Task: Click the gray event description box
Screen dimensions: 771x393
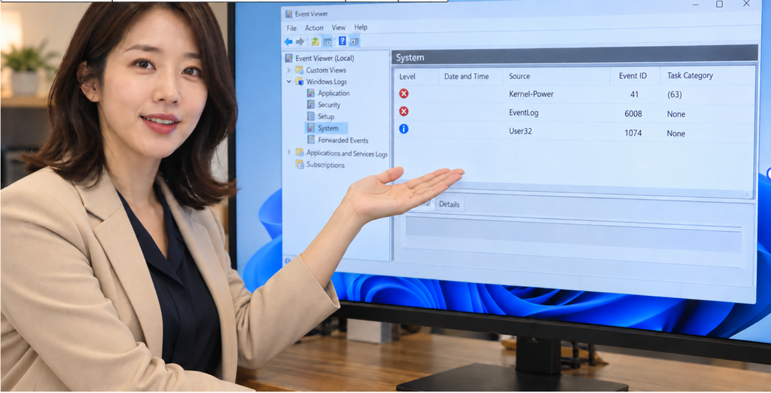Action: [x=573, y=234]
